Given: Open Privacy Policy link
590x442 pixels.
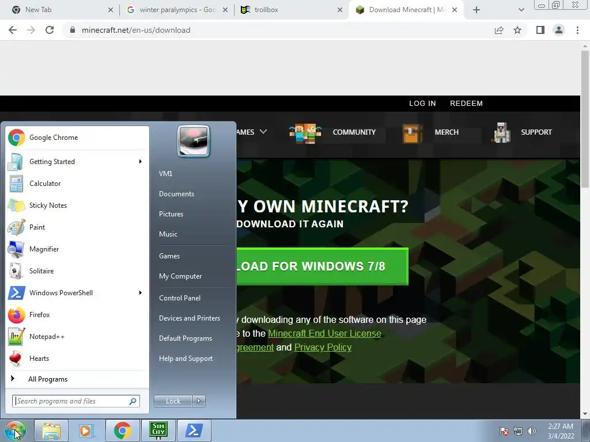Looking at the screenshot, I should pos(323,347).
